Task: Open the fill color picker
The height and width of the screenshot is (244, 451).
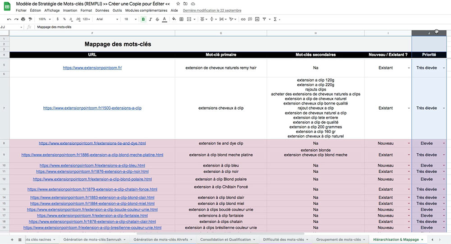Action: pyautogui.click(x=174, y=19)
